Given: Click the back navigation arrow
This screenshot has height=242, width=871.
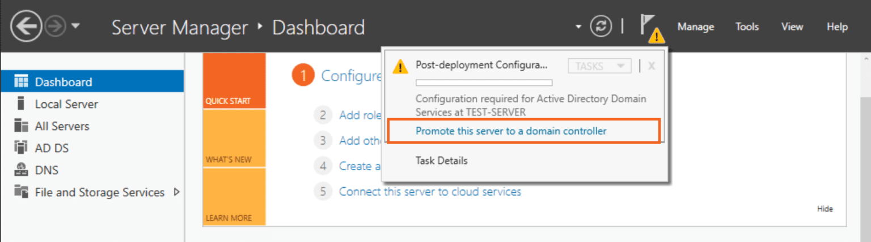Looking at the screenshot, I should pyautogui.click(x=26, y=27).
